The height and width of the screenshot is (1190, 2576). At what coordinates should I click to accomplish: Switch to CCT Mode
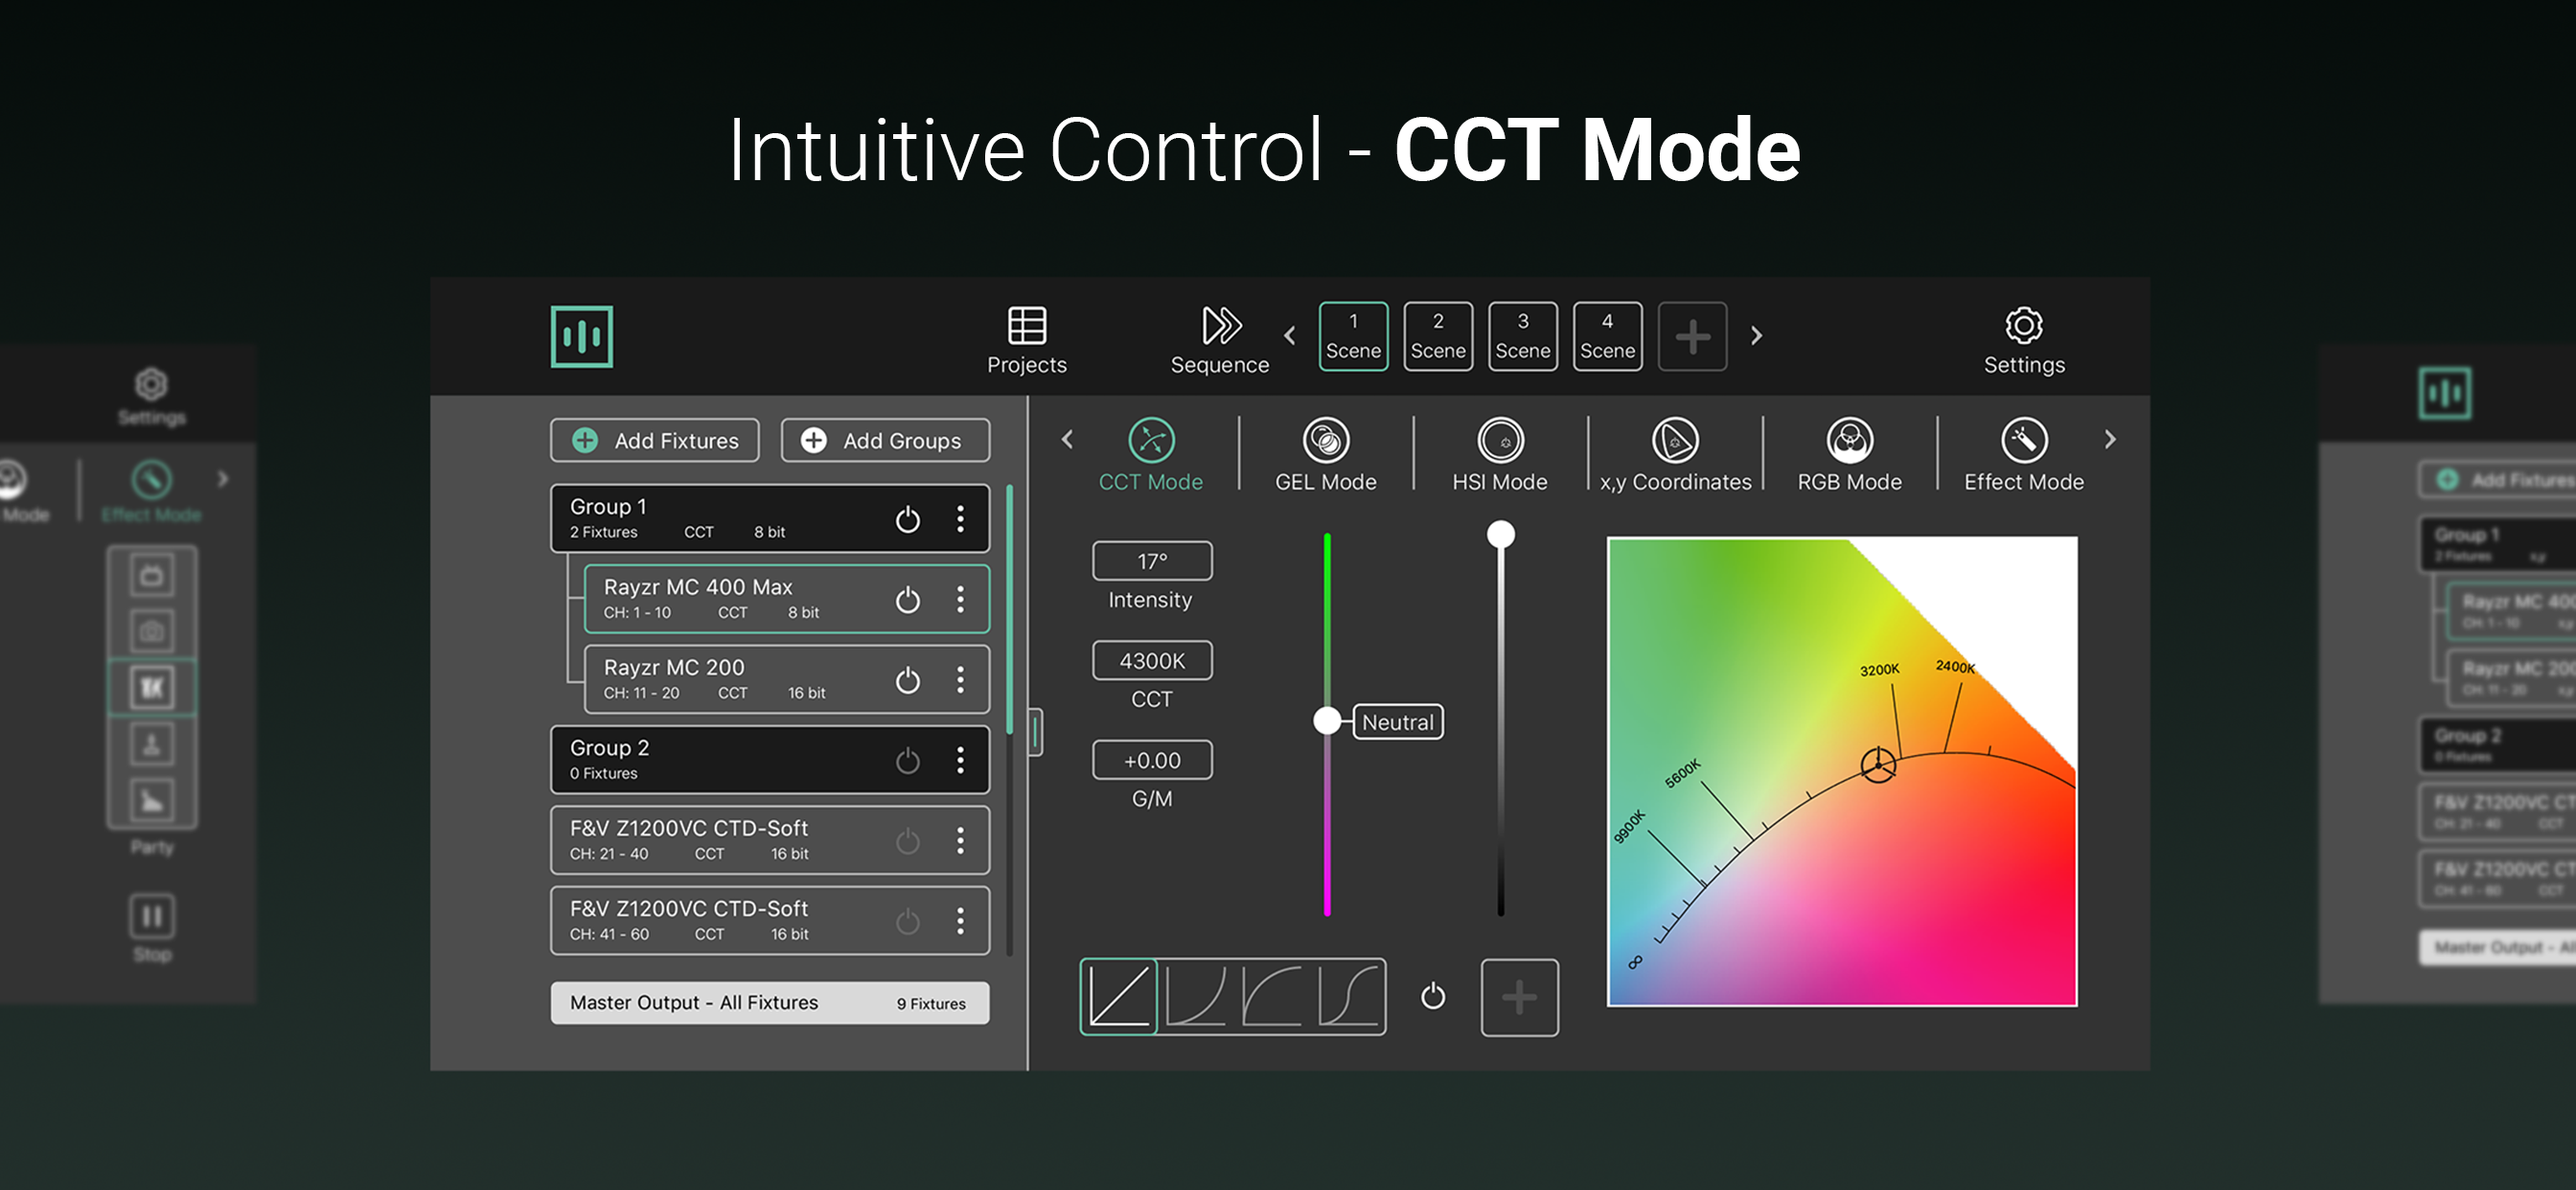[1150, 455]
